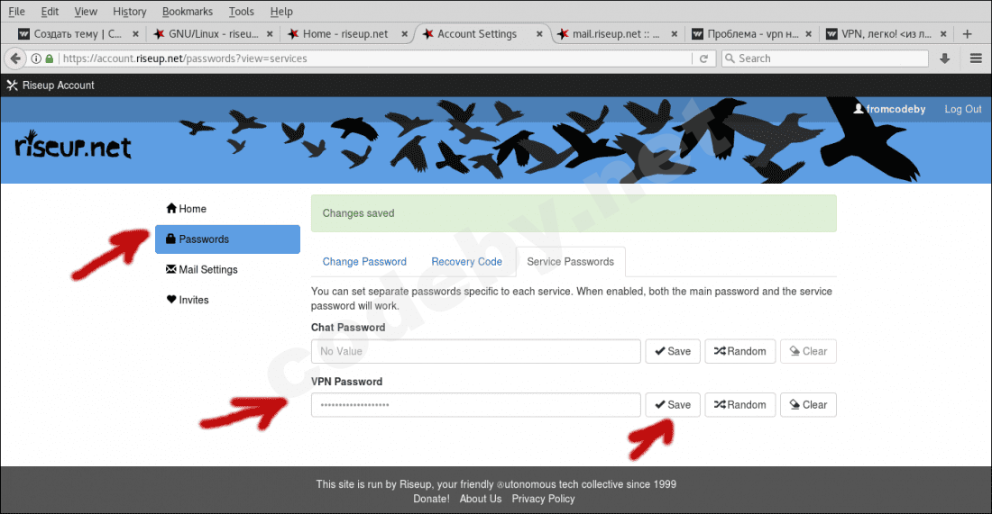
Task: Click the fromcodeby user link
Action: click(889, 109)
